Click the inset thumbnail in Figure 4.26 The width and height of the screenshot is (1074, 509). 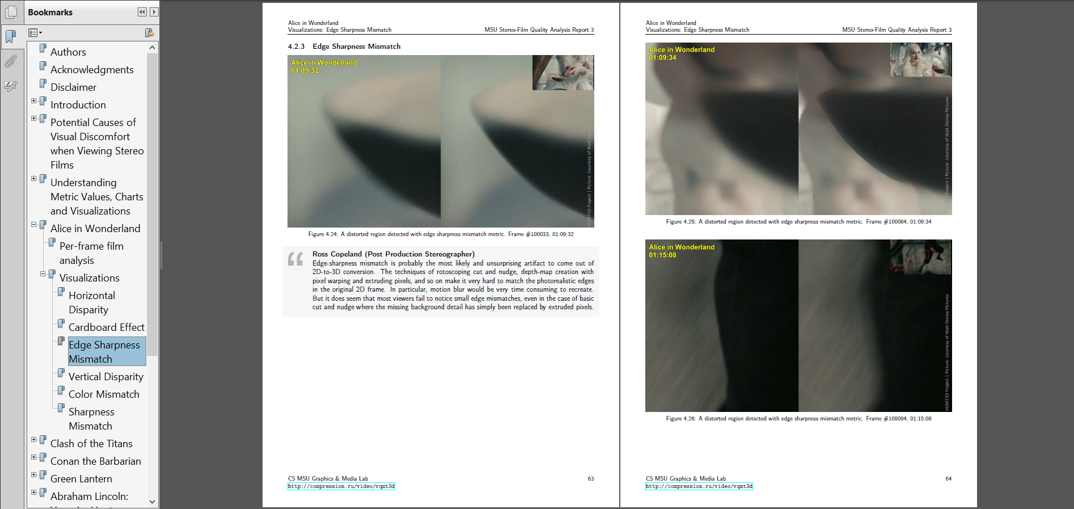[x=921, y=257]
